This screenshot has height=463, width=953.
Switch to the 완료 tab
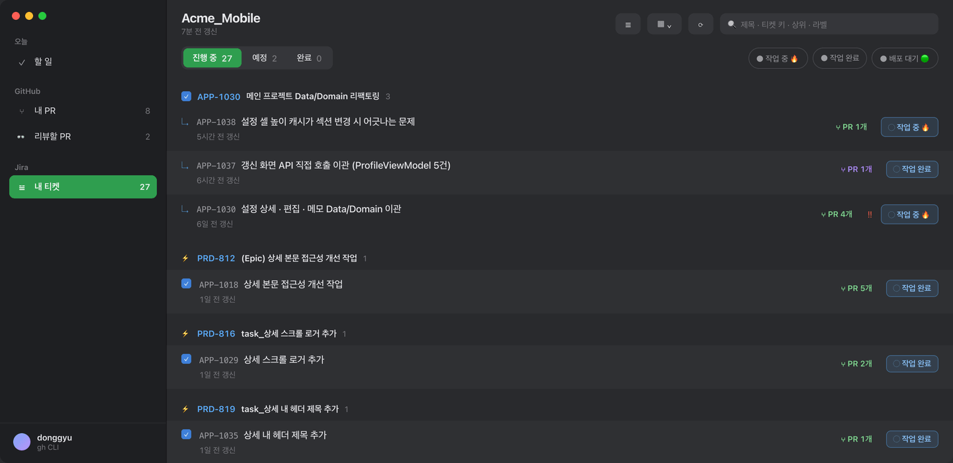point(309,58)
